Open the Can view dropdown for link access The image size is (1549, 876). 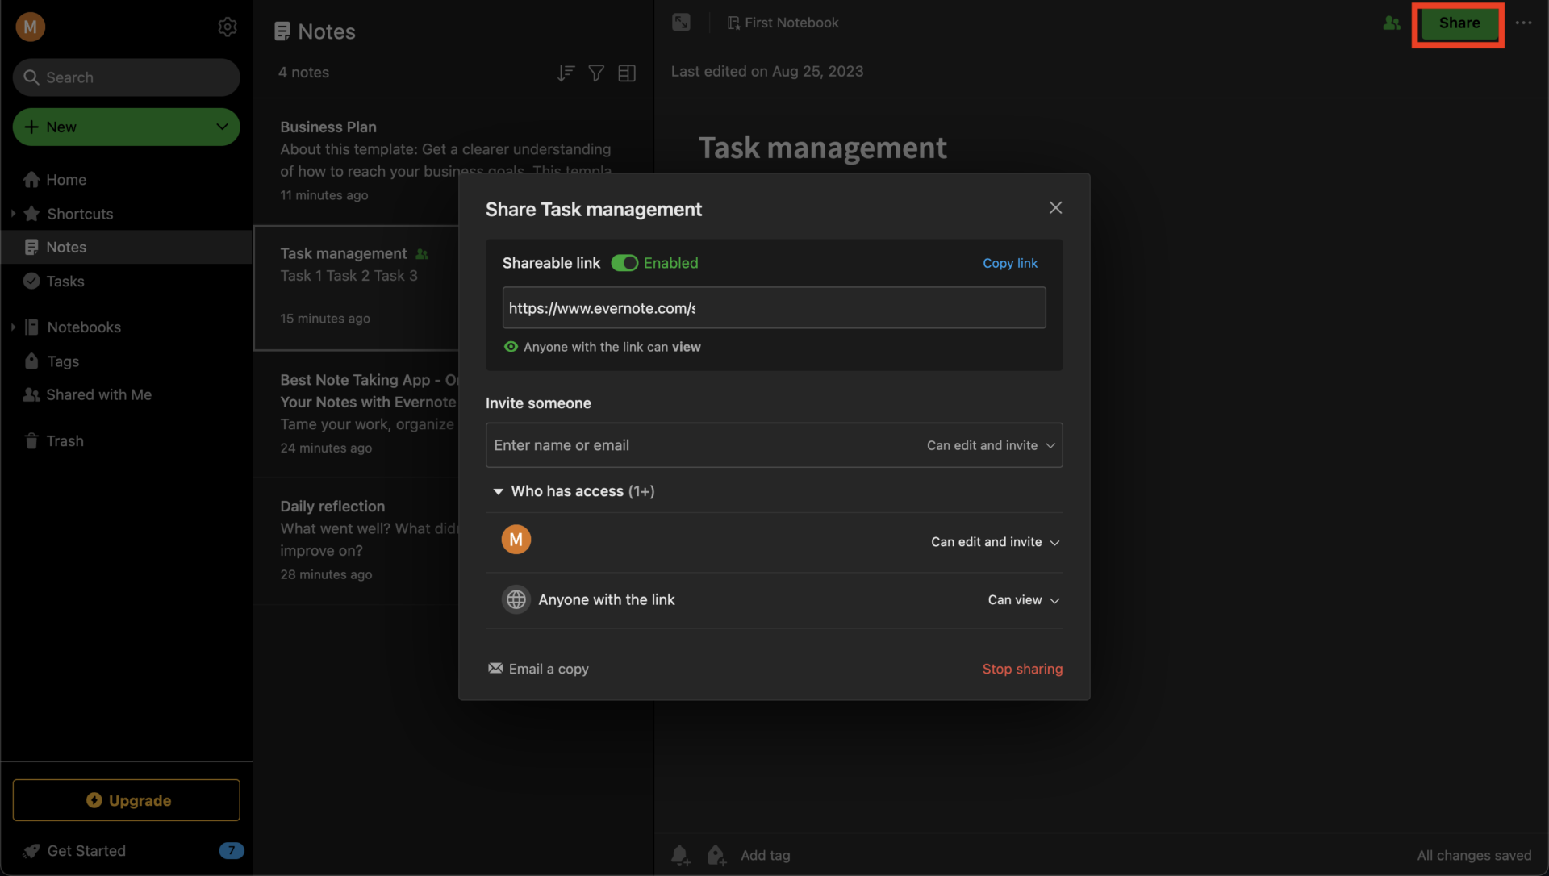[1023, 599]
